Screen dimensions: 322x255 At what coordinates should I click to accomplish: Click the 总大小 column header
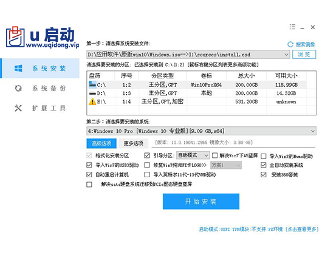[x=247, y=76]
